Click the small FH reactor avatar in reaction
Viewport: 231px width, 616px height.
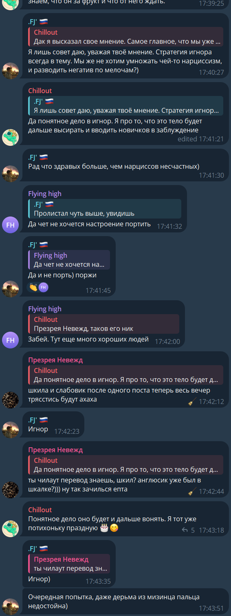coord(43,287)
